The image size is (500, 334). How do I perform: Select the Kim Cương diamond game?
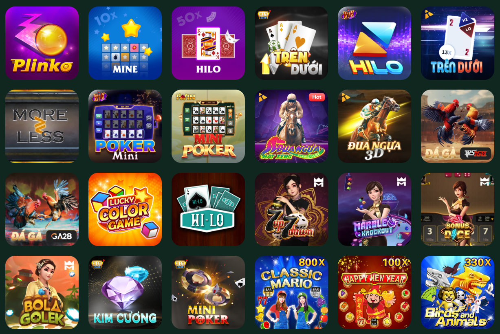(125, 292)
